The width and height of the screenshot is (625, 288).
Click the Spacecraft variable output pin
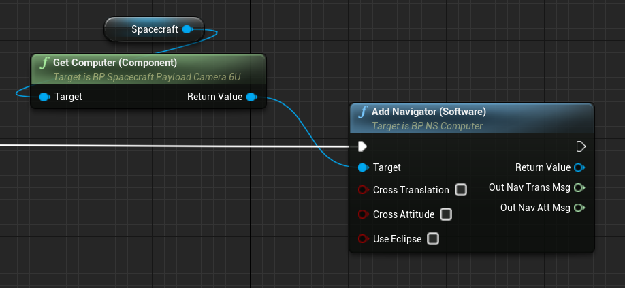click(188, 29)
